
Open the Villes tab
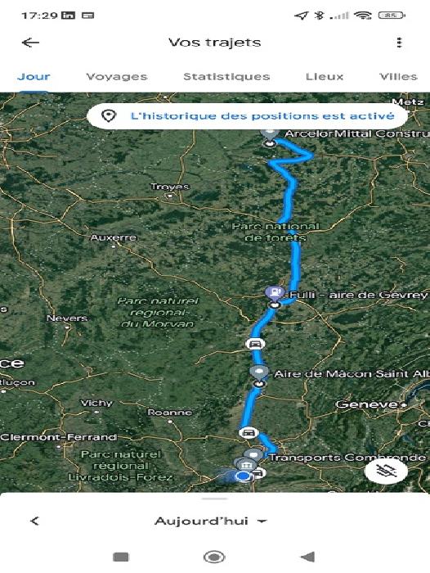pos(399,77)
